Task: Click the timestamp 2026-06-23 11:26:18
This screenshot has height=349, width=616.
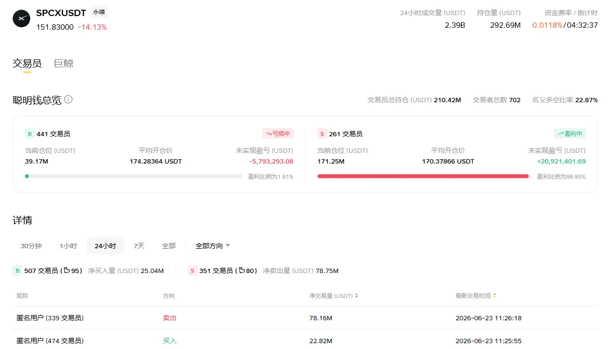Action: (x=488, y=318)
